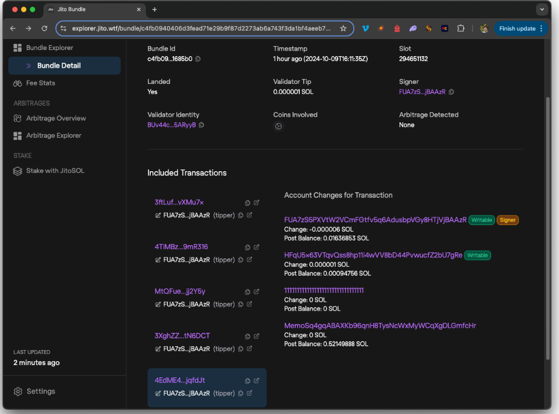Copy the Signer address under Signer heading
The width and height of the screenshot is (559, 414).
point(451,92)
